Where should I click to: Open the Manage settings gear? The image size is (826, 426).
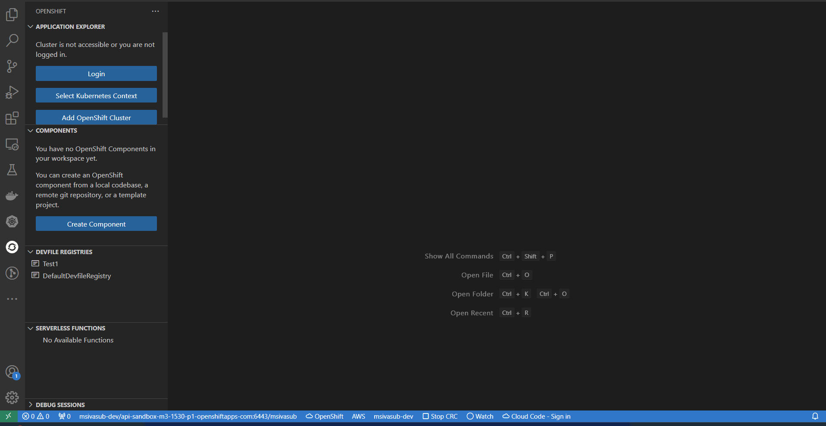[12, 397]
